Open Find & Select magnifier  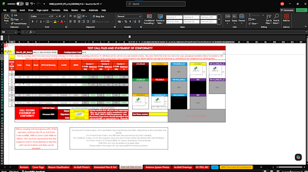click(x=276, y=19)
